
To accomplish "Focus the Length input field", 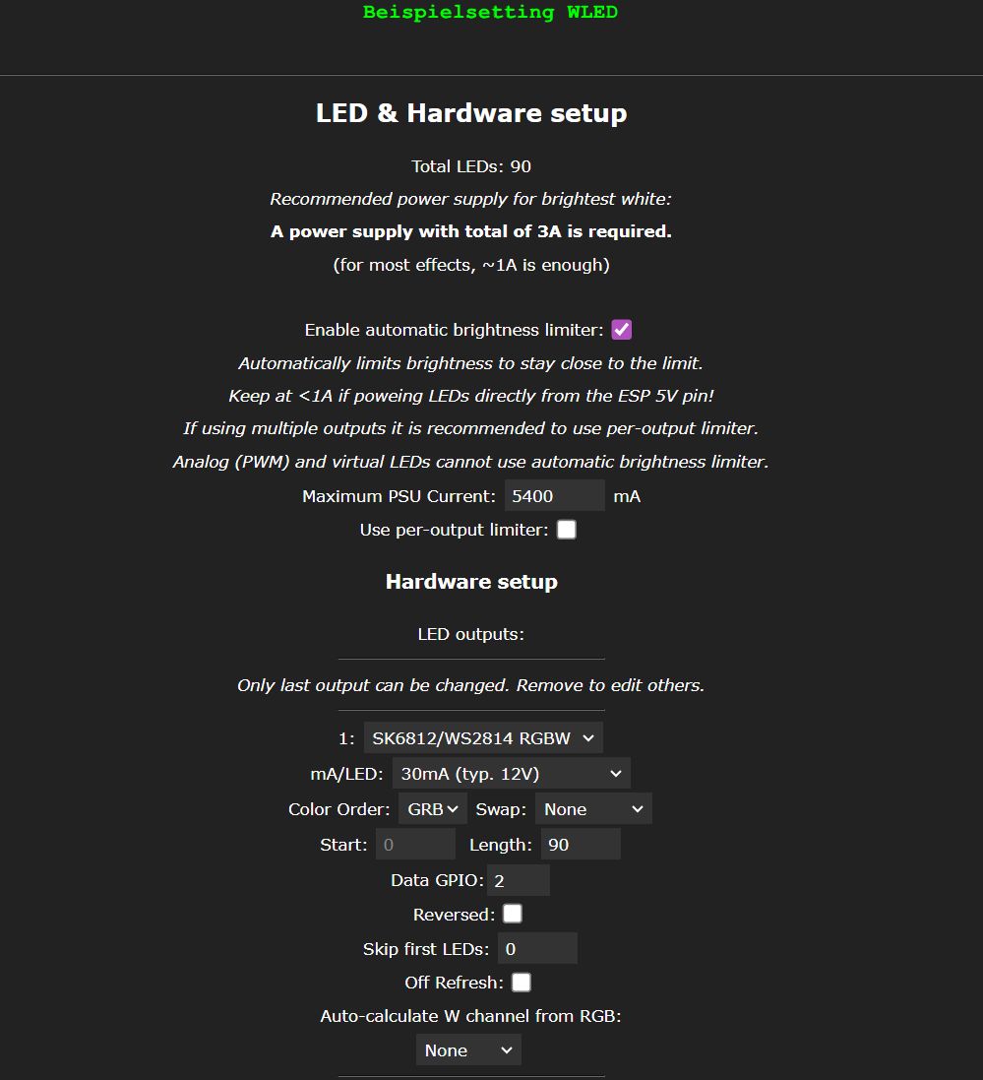I will pyautogui.click(x=580, y=845).
